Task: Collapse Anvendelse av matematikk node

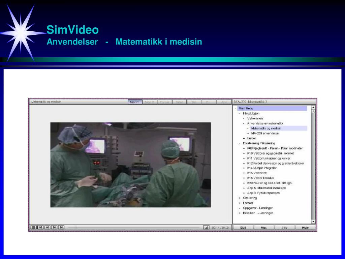Action: click(x=244, y=123)
